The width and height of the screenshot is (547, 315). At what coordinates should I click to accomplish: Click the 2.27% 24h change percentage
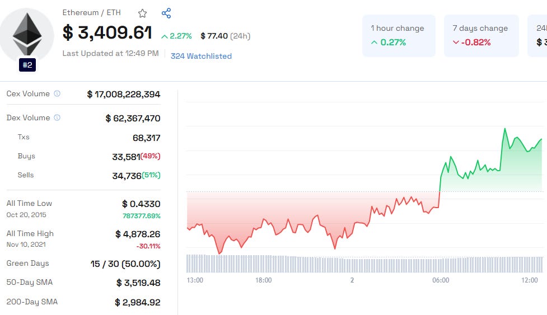(x=176, y=36)
